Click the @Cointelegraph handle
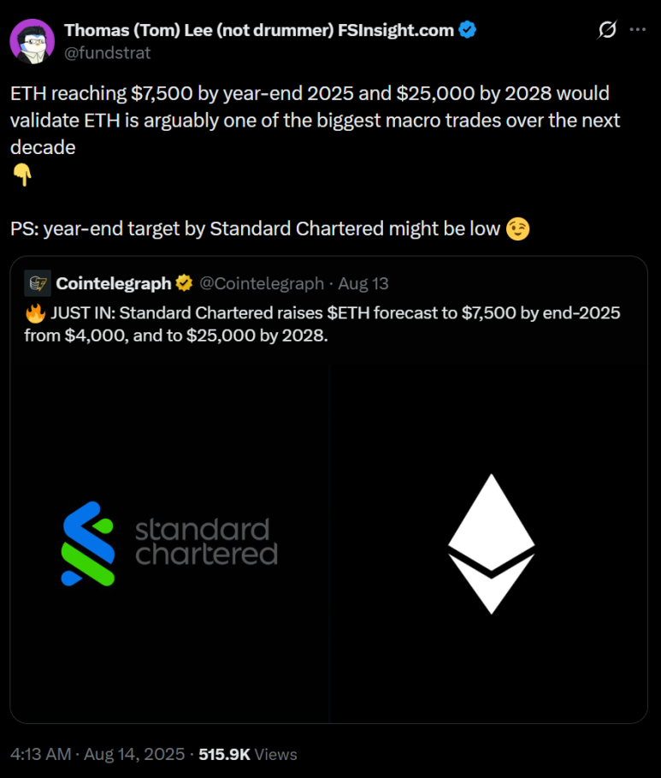 coord(262,283)
